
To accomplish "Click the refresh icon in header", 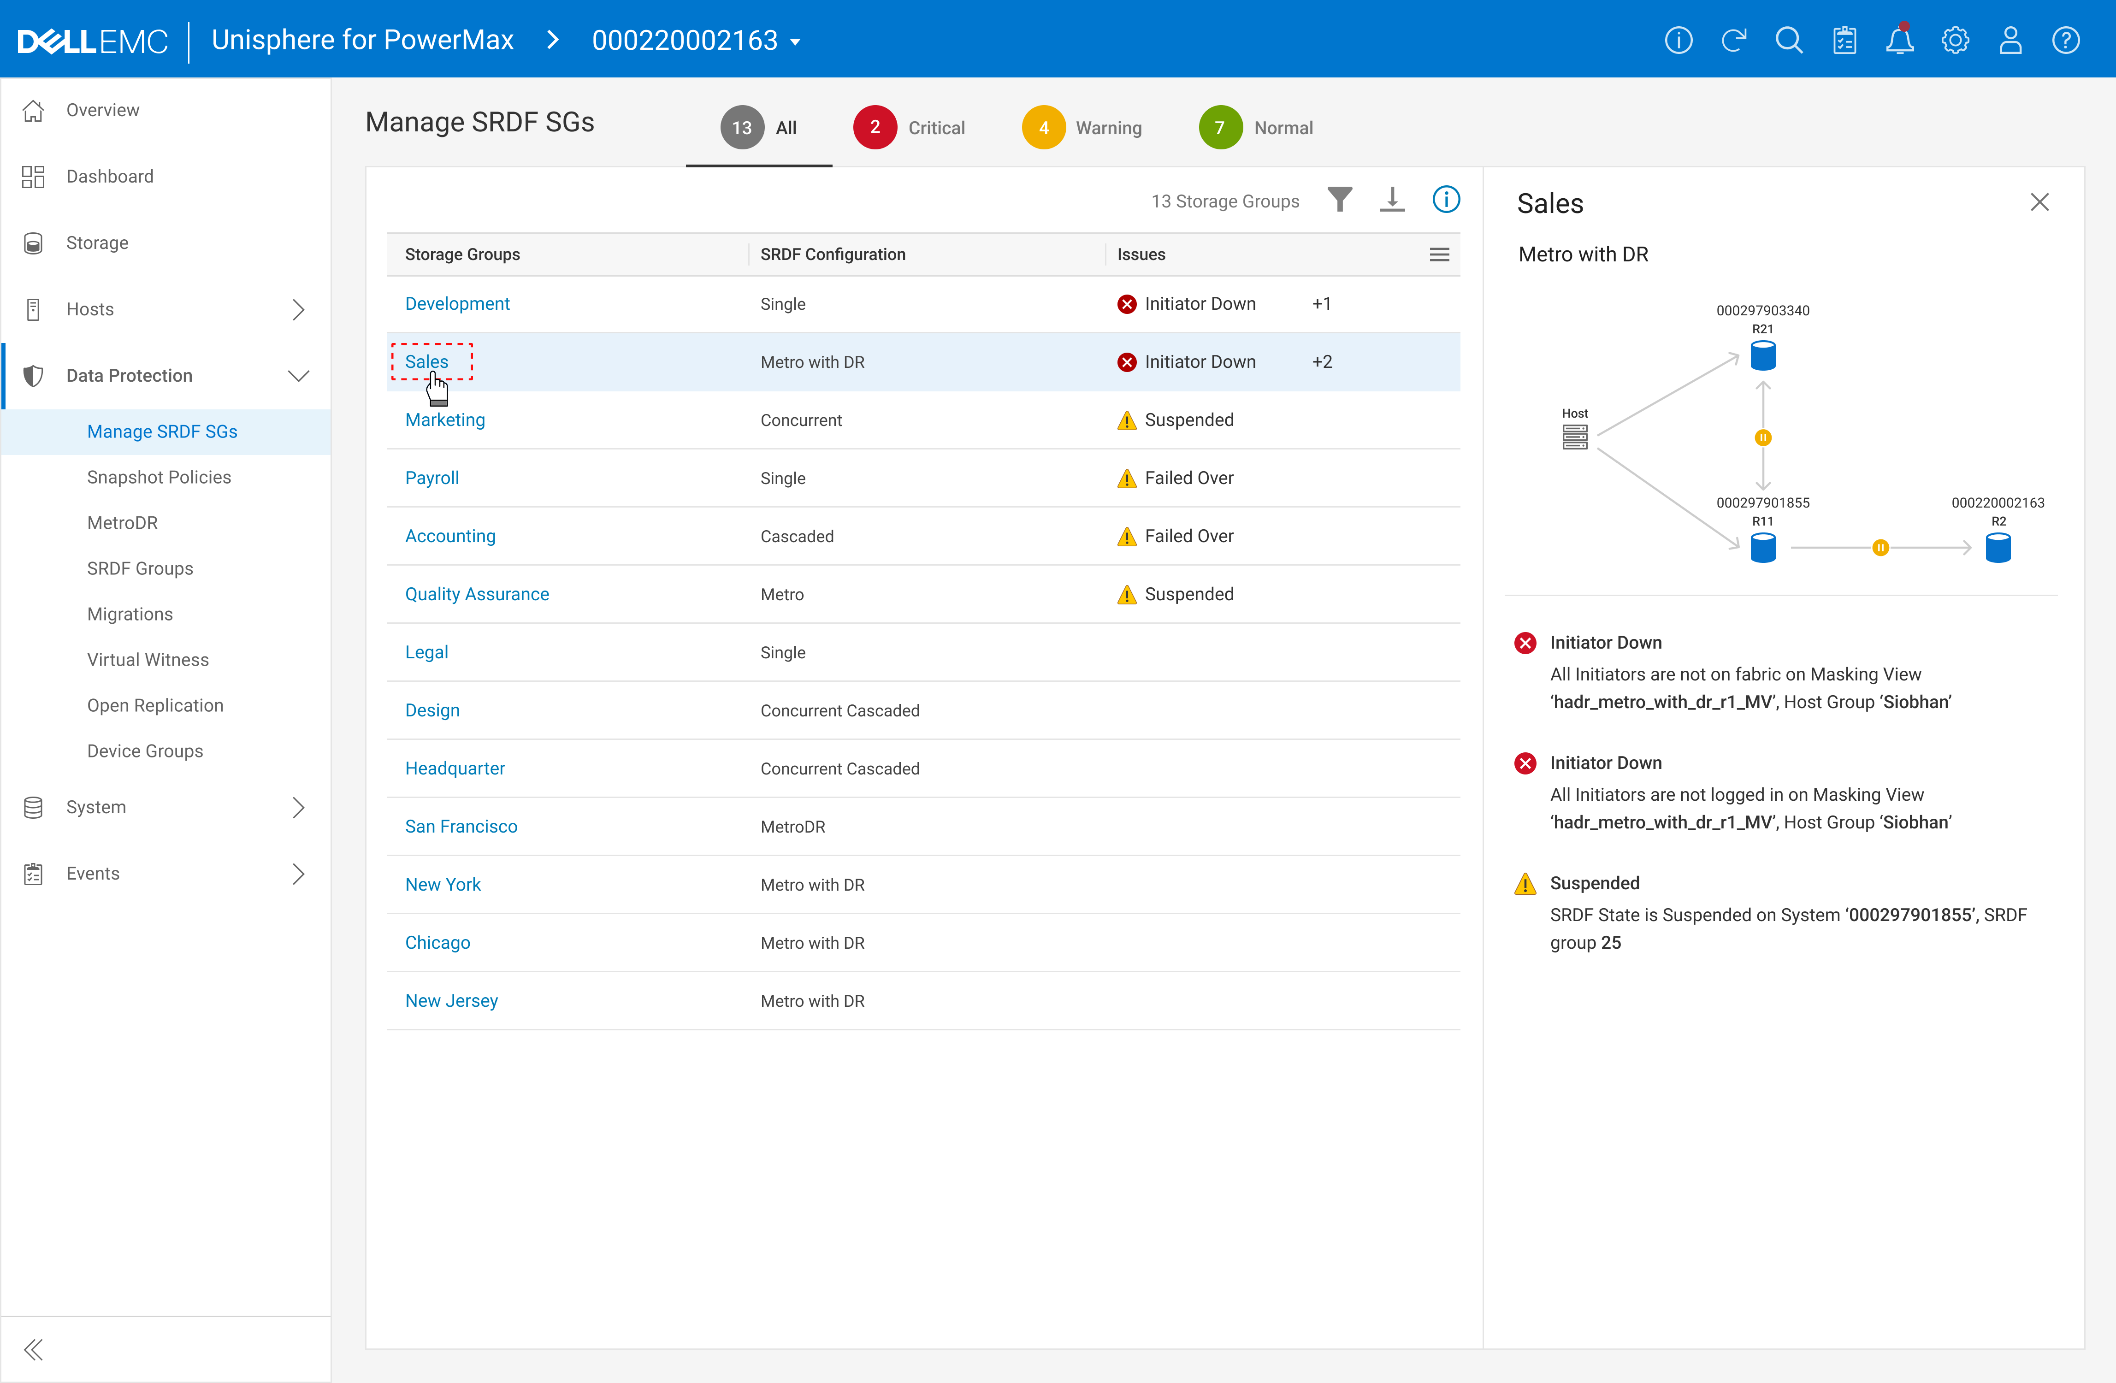I will click(1734, 41).
